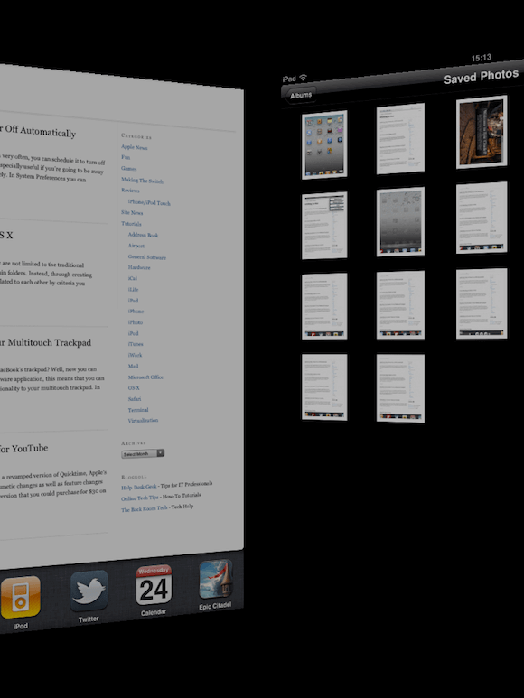Visit The Back Room Tech link
The image size is (524, 698).
click(145, 508)
